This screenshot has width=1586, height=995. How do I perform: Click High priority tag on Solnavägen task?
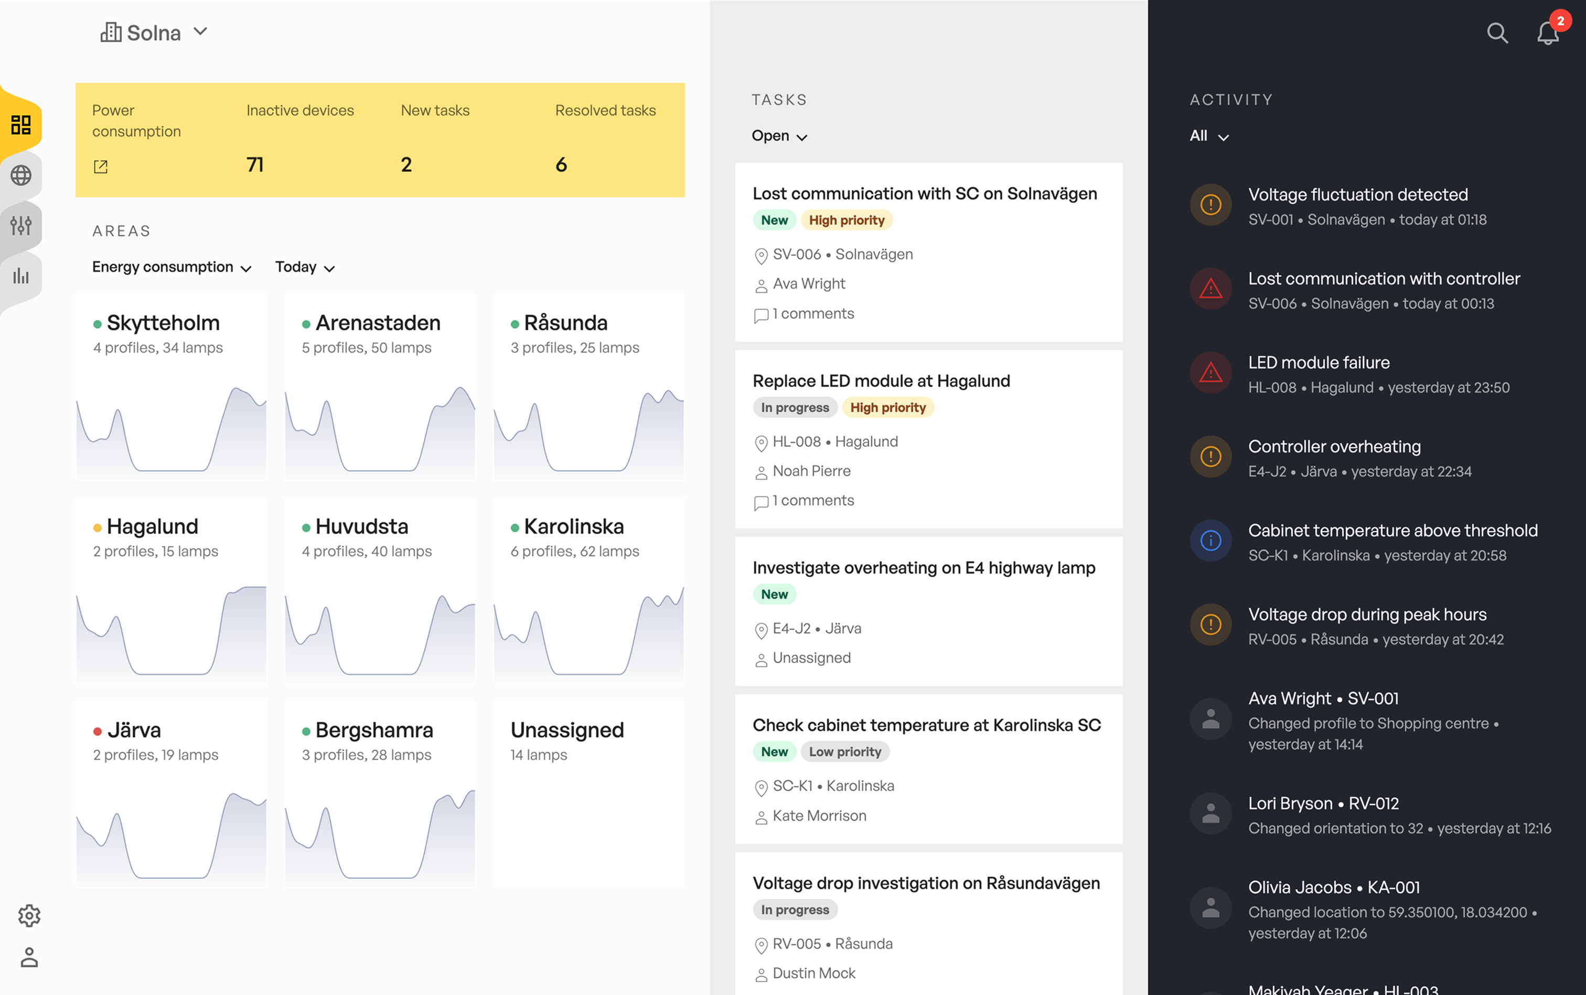[846, 220]
